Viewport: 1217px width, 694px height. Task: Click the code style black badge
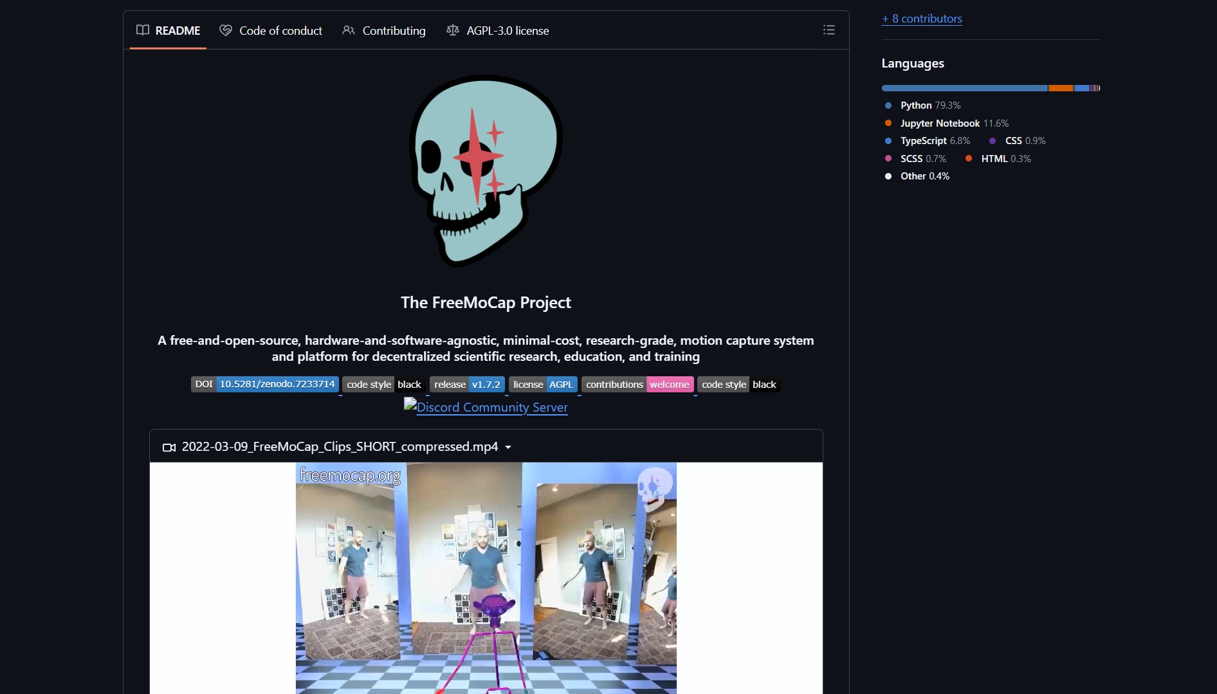(x=383, y=384)
